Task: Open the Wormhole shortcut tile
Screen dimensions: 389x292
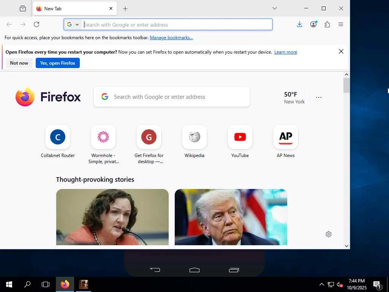Action: tap(103, 137)
